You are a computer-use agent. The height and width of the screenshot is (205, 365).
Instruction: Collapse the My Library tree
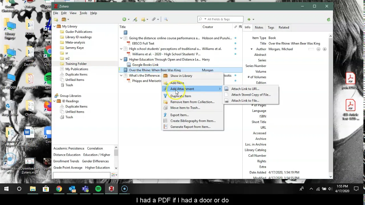click(54, 26)
